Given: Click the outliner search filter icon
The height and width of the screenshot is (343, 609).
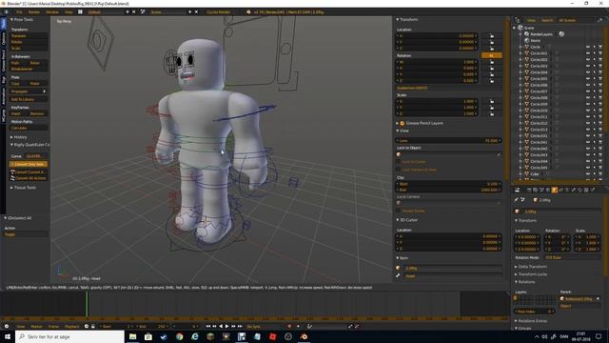Looking at the screenshot, I should pos(600,20).
